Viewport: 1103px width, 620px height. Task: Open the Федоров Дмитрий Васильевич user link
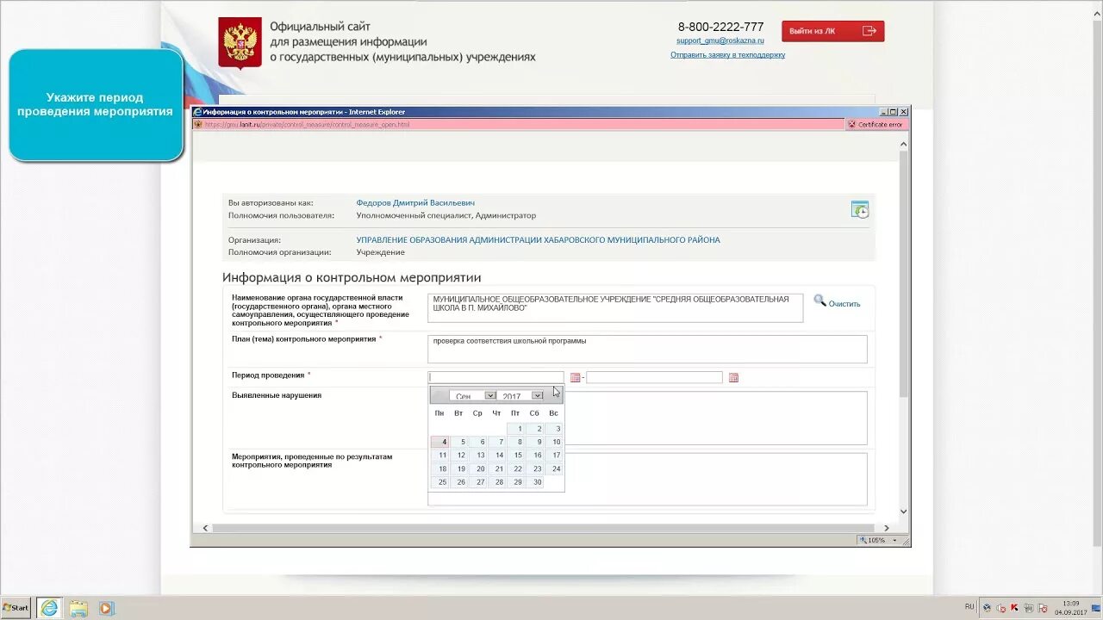415,203
